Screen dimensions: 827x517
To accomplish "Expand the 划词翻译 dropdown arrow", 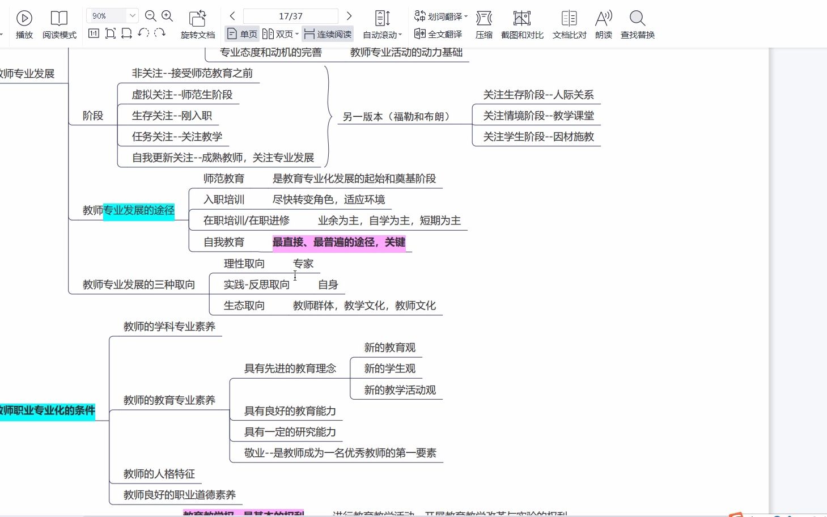I will [466, 16].
